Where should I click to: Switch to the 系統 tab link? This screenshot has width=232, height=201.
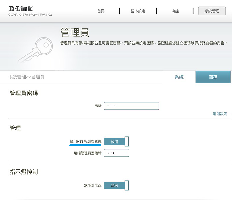pos(179,77)
